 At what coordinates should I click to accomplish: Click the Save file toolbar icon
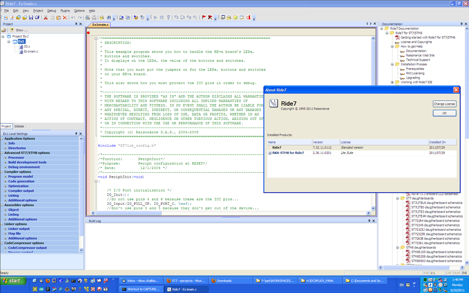[x=31, y=18]
